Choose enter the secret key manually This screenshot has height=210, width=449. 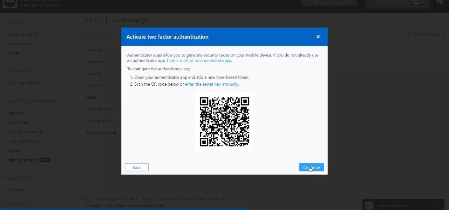212,84
